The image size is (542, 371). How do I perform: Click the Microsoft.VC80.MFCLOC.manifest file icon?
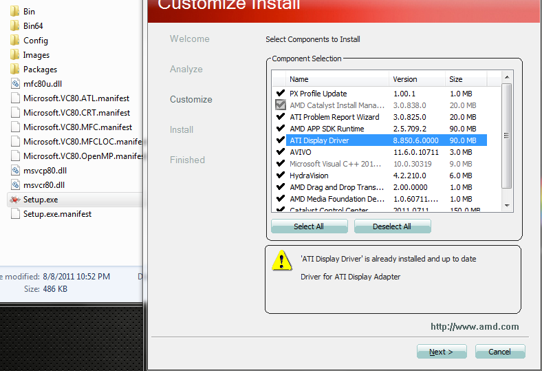pyautogui.click(x=16, y=142)
